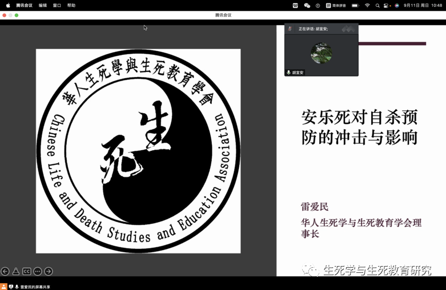The width and height of the screenshot is (446, 290).
Task: Toggle CC subtitles in the slideshow controls
Action: [27, 272]
